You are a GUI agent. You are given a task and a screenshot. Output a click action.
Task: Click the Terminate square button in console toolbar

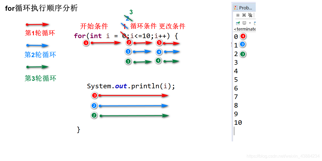[x=238, y=15]
